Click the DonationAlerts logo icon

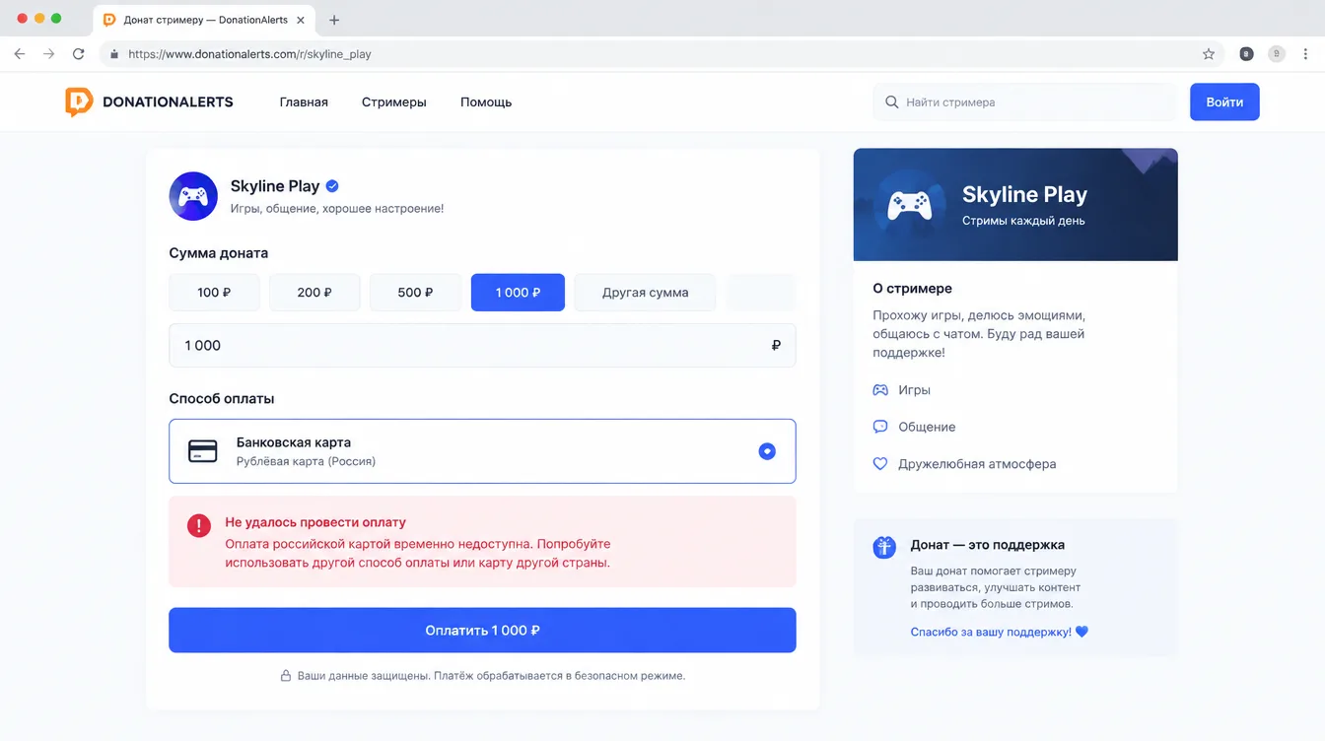[78, 101]
